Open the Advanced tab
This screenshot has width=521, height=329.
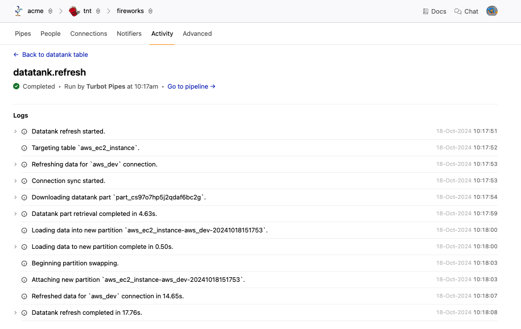point(197,34)
